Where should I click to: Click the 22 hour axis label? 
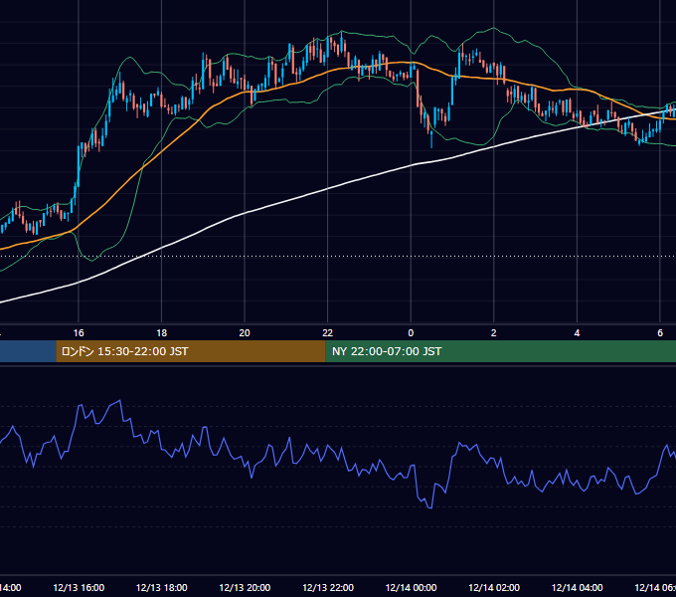coord(328,333)
